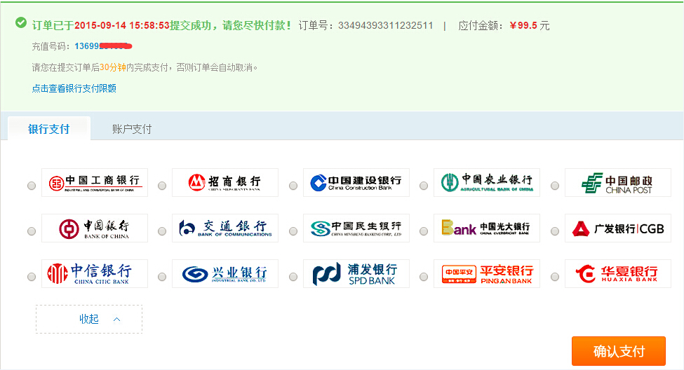Screen dimensions: 684x370
Task: Click the Bank of Communications logo
Action: click(x=225, y=228)
